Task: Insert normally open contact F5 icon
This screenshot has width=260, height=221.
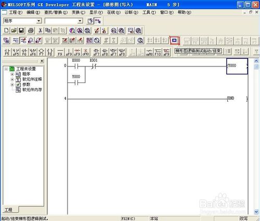Action: (7, 52)
